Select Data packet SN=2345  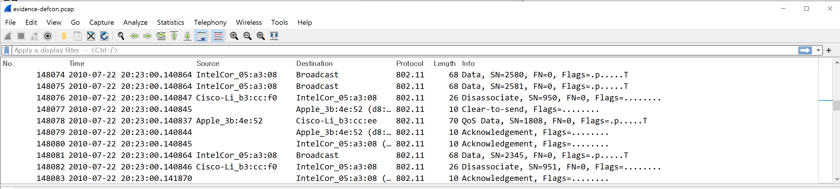[410, 155]
